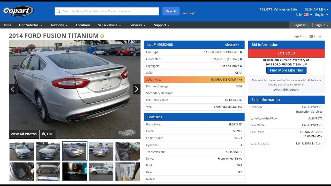Image resolution: width=331 pixels, height=186 pixels.
Task: Open the Glossary link
Action: 232,45
